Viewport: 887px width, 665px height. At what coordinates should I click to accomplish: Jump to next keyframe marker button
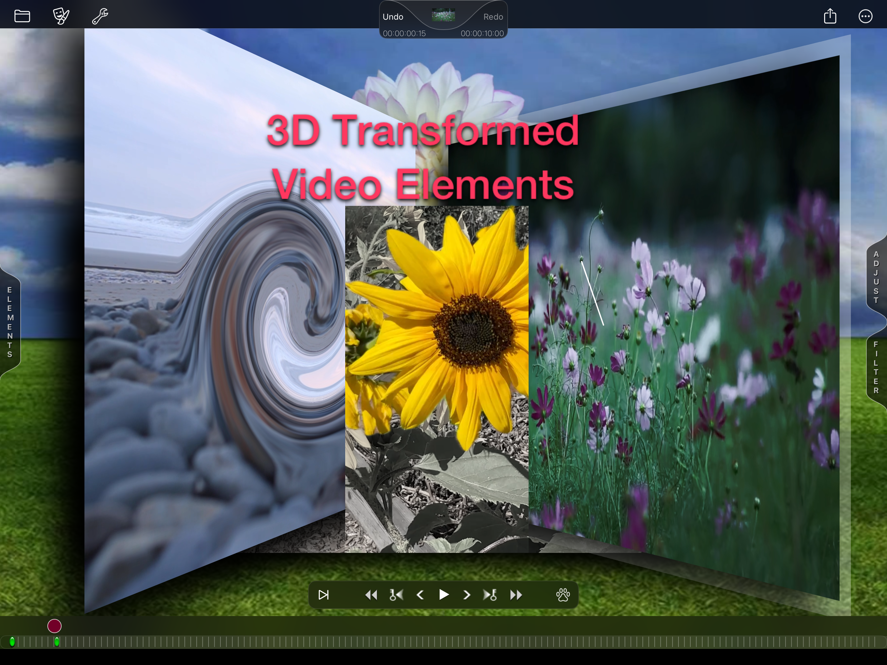tap(490, 595)
